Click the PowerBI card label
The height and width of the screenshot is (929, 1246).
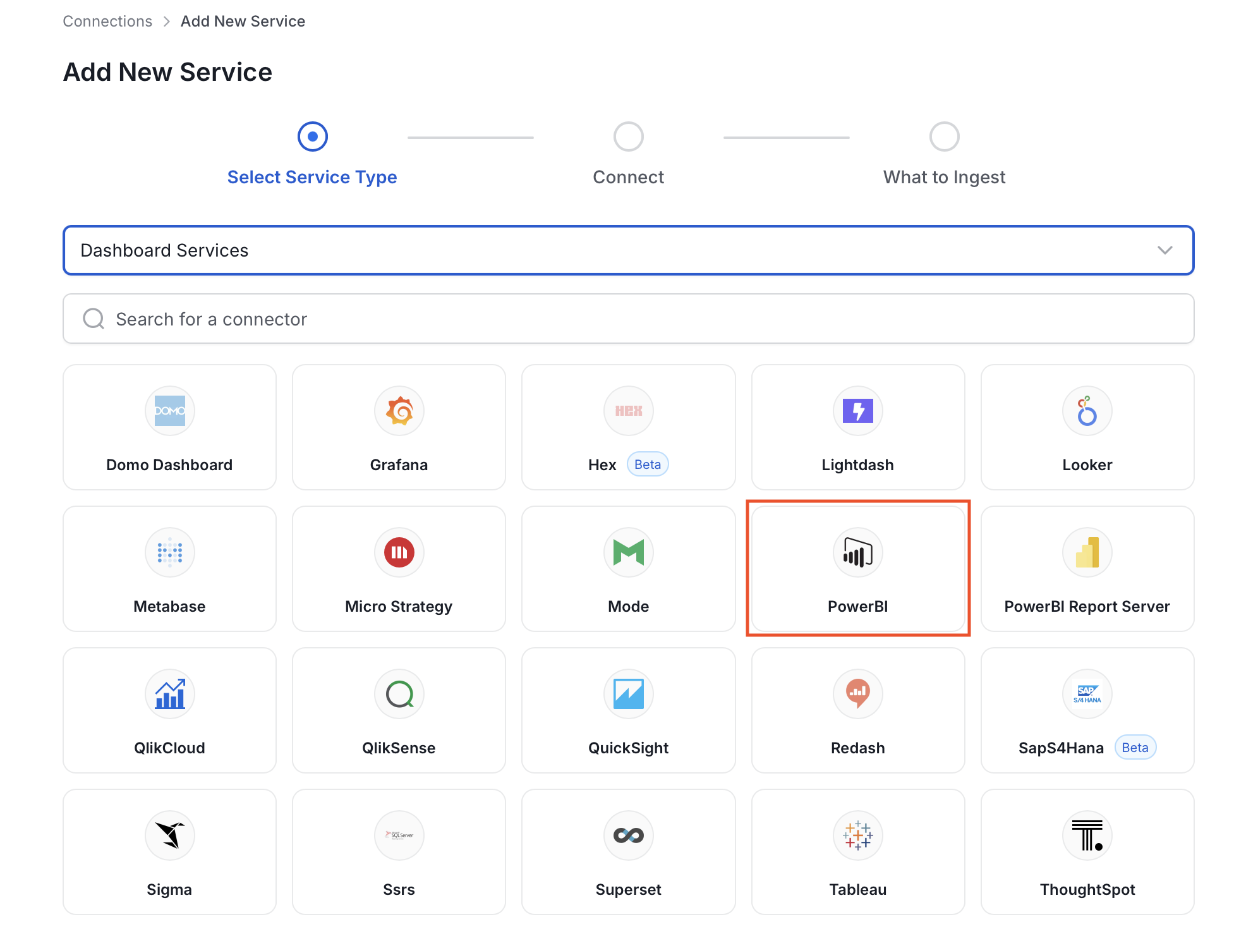(857, 606)
